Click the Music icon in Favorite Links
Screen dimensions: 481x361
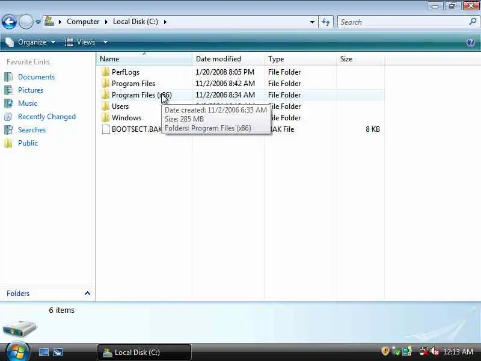point(8,103)
